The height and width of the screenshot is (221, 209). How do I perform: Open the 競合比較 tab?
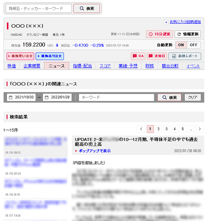(170, 66)
